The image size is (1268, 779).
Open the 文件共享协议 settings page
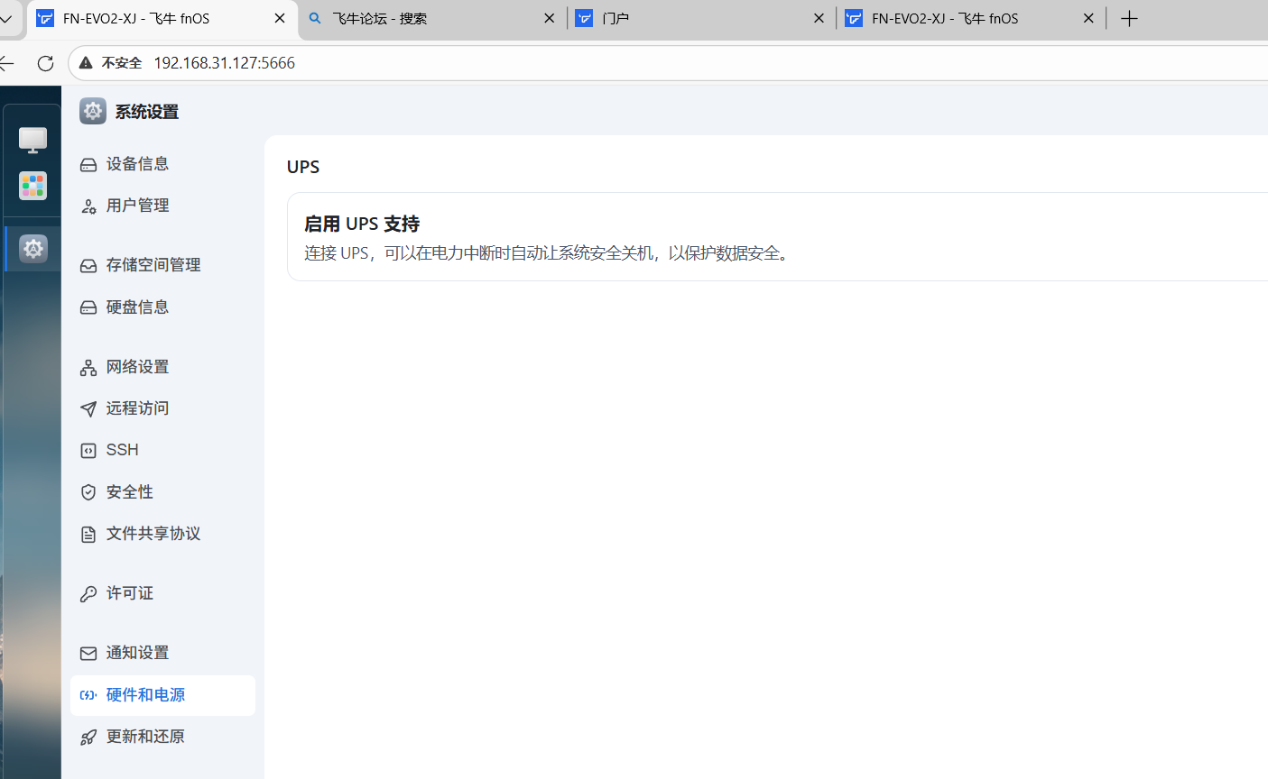click(152, 533)
